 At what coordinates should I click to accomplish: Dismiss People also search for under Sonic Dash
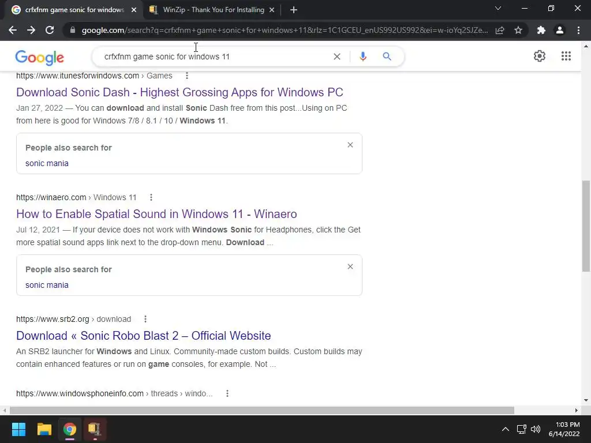pos(350,145)
